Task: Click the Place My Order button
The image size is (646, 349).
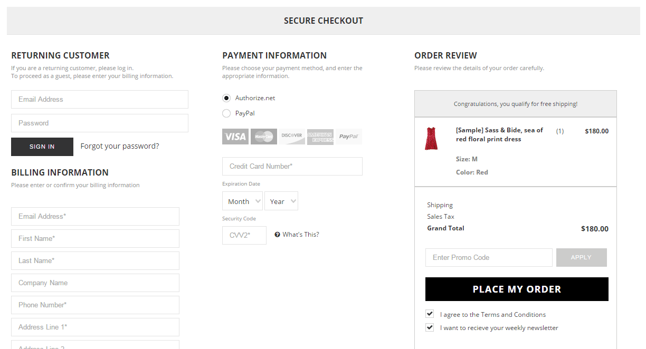Action: coord(517,289)
